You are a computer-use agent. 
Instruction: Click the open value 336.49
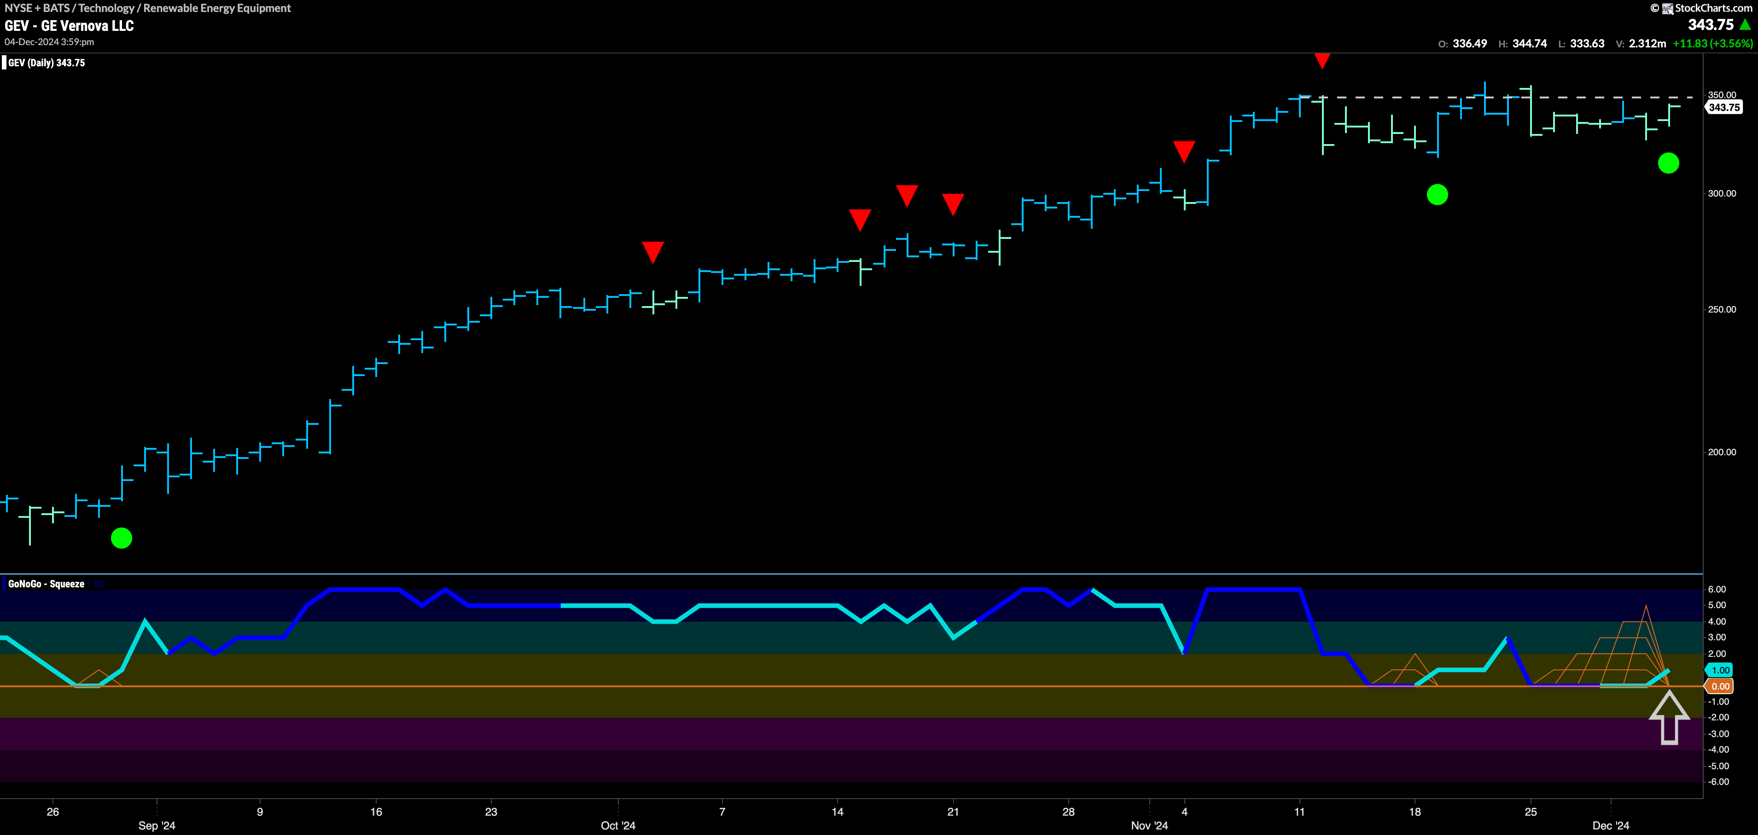(1469, 44)
